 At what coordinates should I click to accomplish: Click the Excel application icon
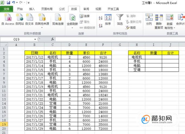coord(2,2)
